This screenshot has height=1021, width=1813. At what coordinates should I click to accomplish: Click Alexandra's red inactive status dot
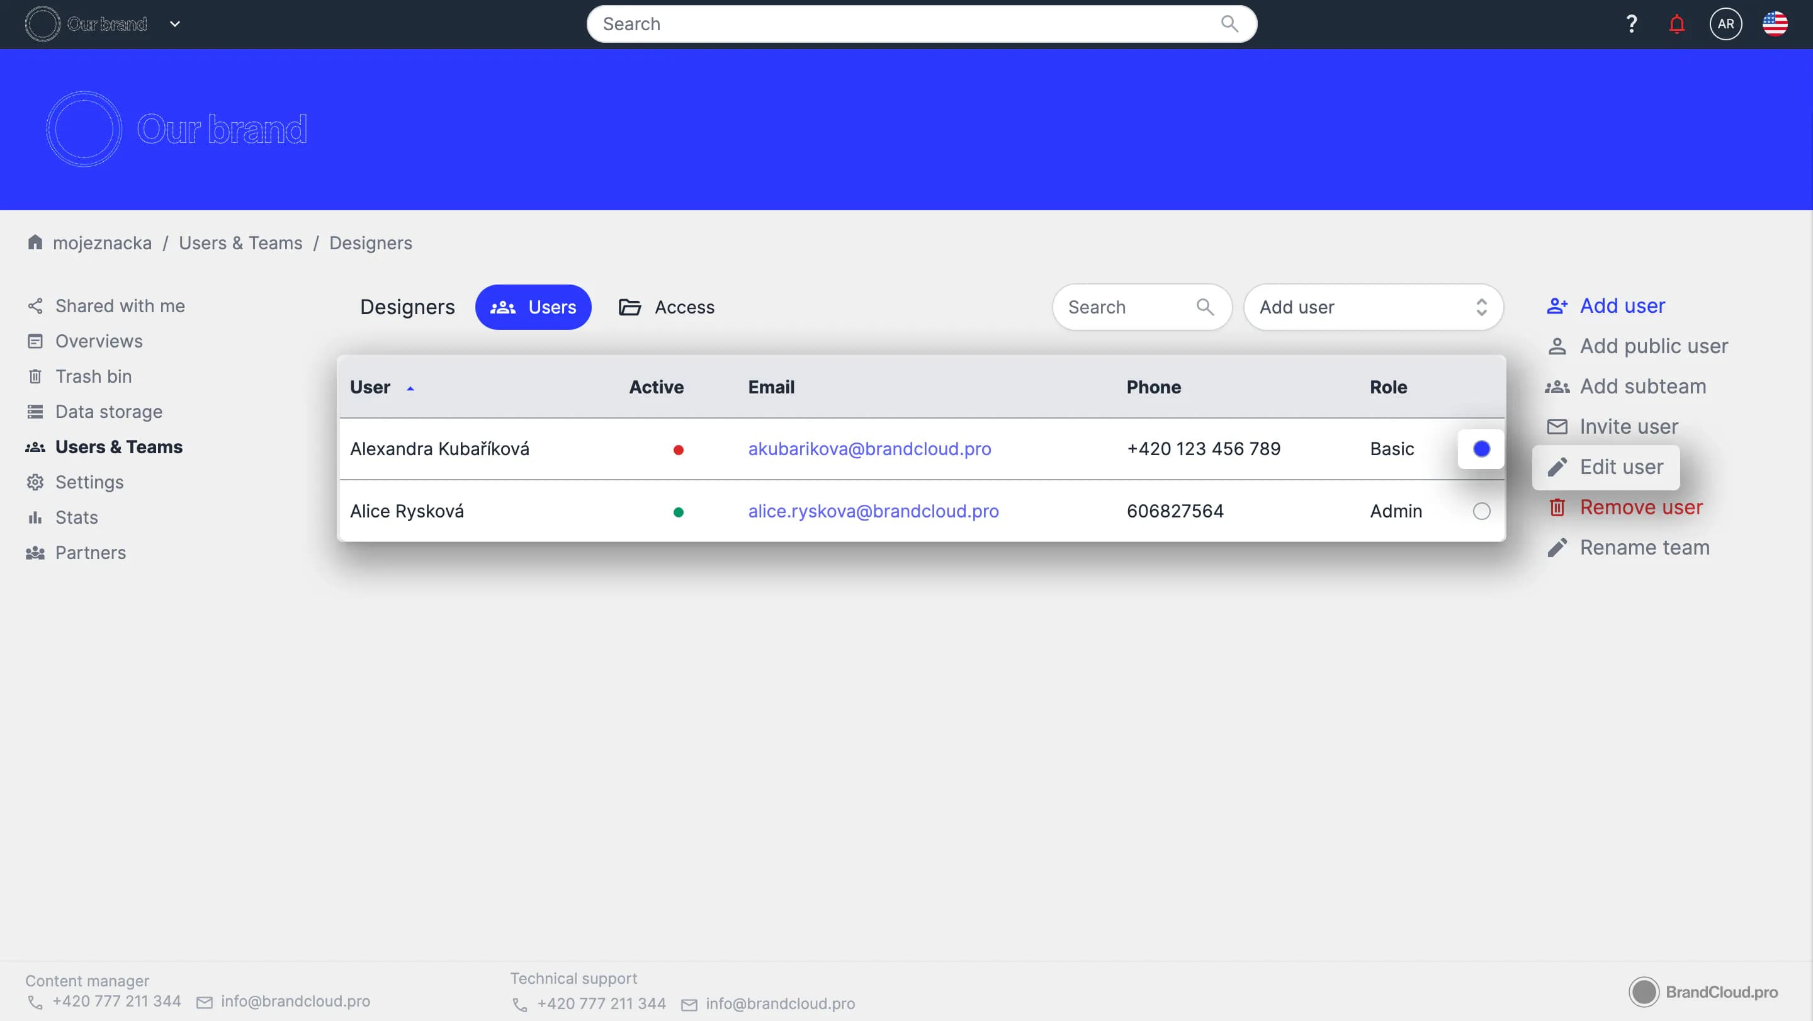[678, 449]
